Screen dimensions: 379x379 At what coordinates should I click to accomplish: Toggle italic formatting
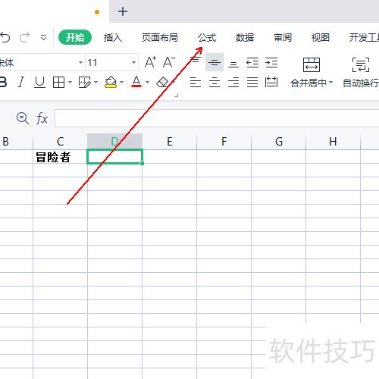21,82
